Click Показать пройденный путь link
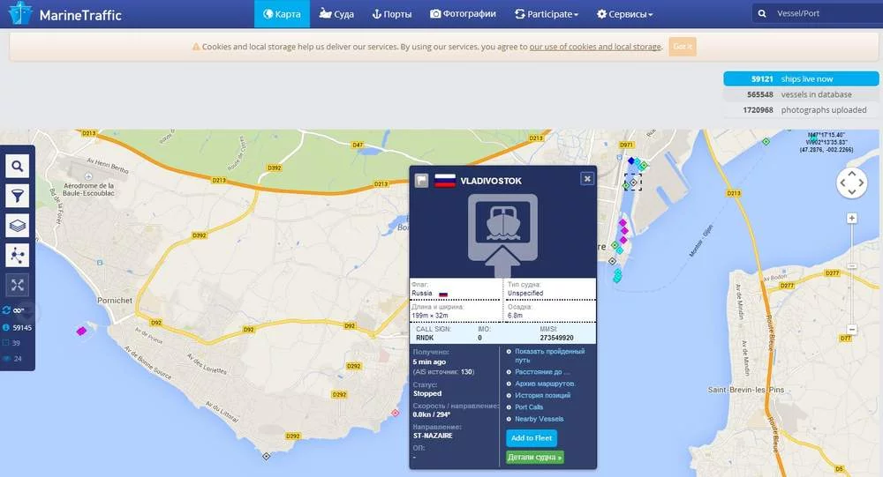Viewport: 883px width, 477px height. (549, 355)
